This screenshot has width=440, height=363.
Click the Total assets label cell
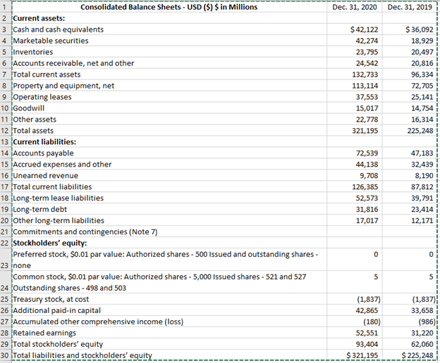point(169,131)
